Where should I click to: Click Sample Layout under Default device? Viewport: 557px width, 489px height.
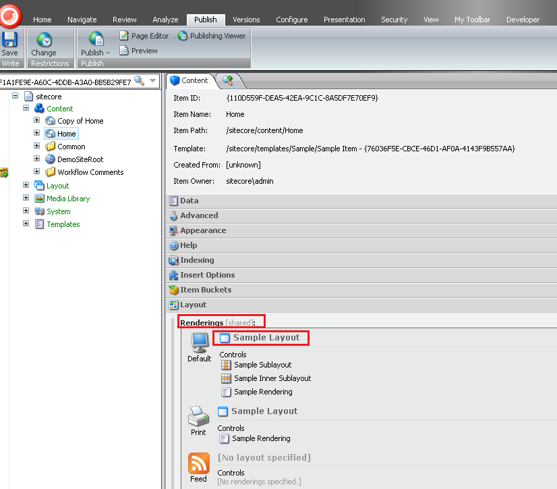pos(260,338)
